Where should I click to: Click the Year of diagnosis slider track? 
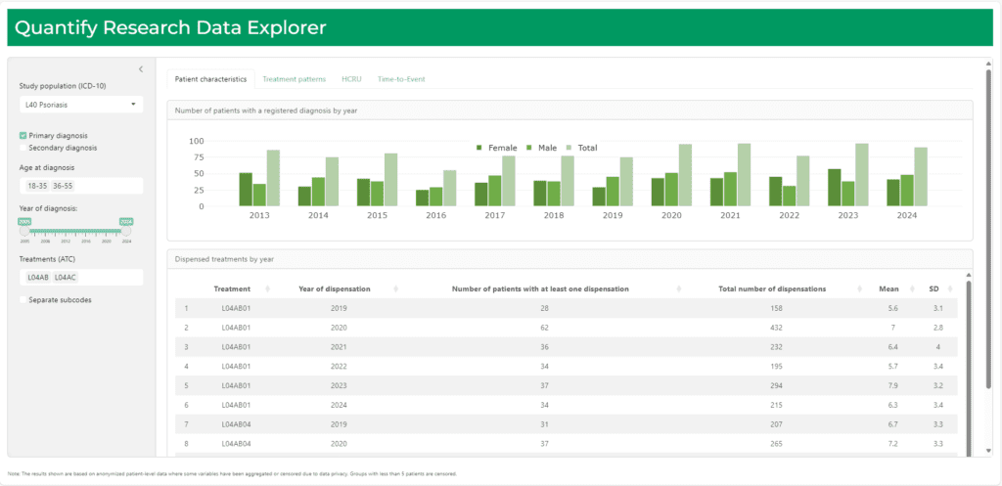pyautogui.click(x=75, y=231)
